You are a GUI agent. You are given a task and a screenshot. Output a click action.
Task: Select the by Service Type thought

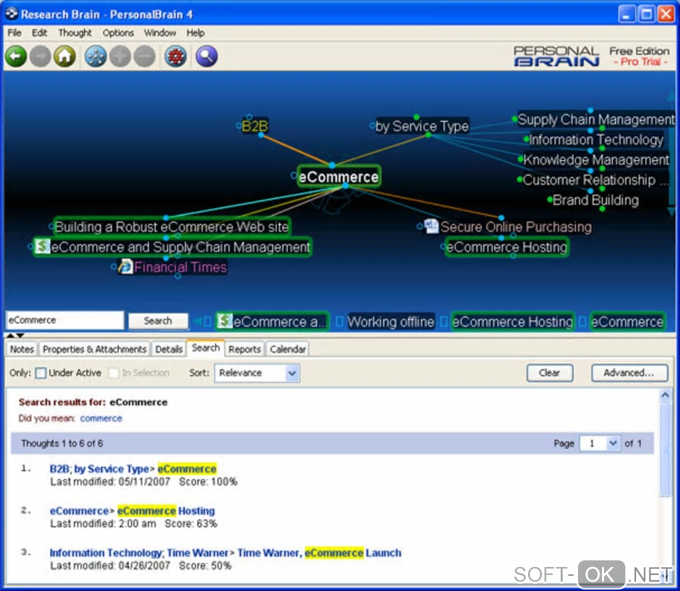click(422, 126)
